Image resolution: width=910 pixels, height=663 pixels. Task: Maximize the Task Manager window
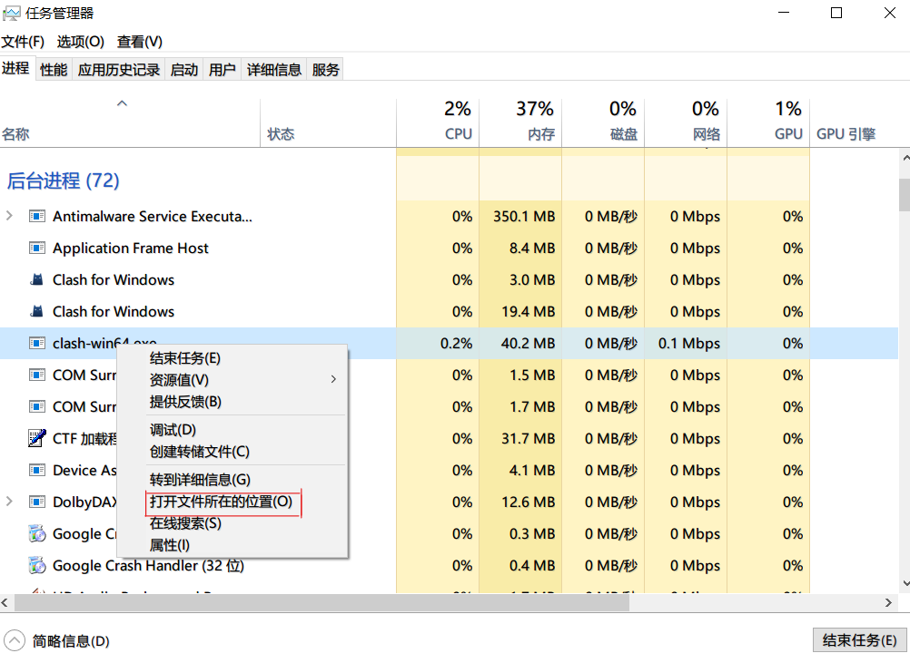[x=836, y=13]
